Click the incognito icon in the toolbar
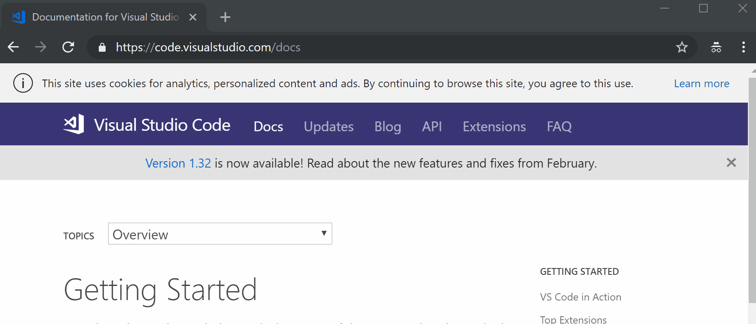The width and height of the screenshot is (756, 324). (x=716, y=47)
